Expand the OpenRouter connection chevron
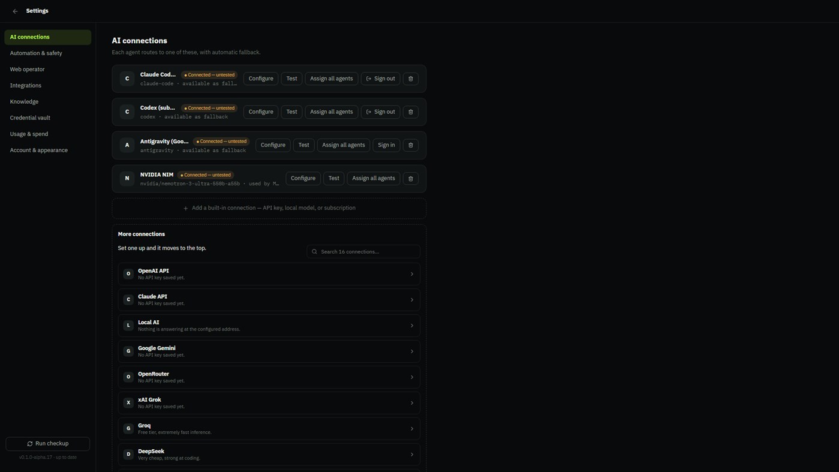This screenshot has height=472, width=839. click(412, 377)
